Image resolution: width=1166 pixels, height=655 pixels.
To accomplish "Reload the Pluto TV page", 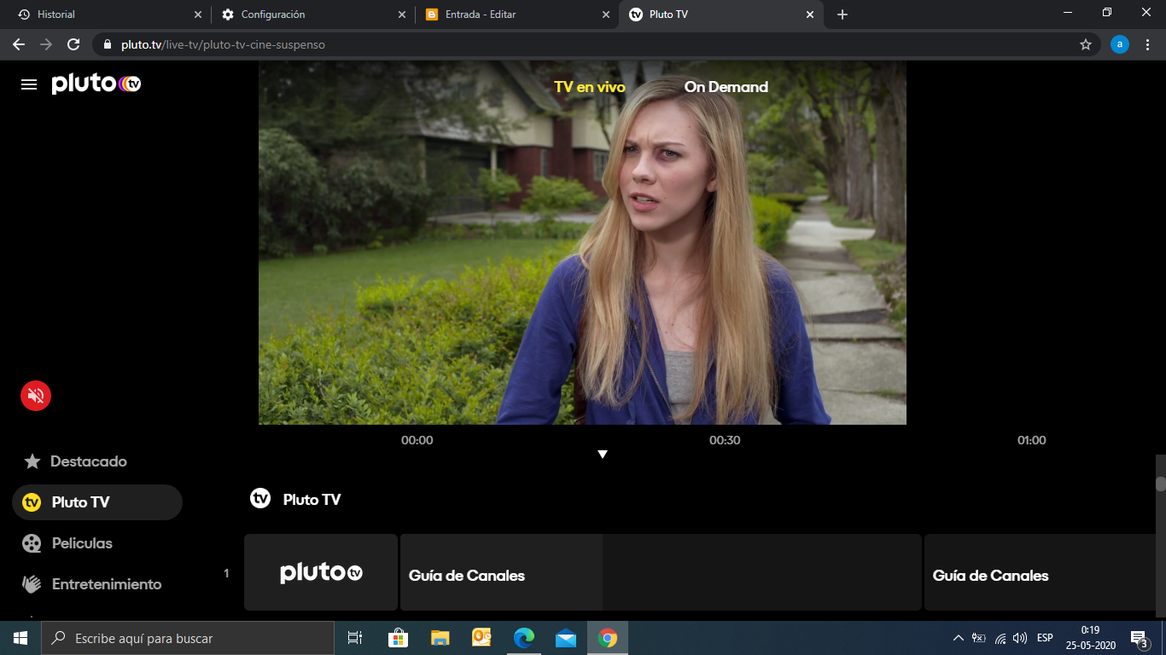I will click(73, 44).
